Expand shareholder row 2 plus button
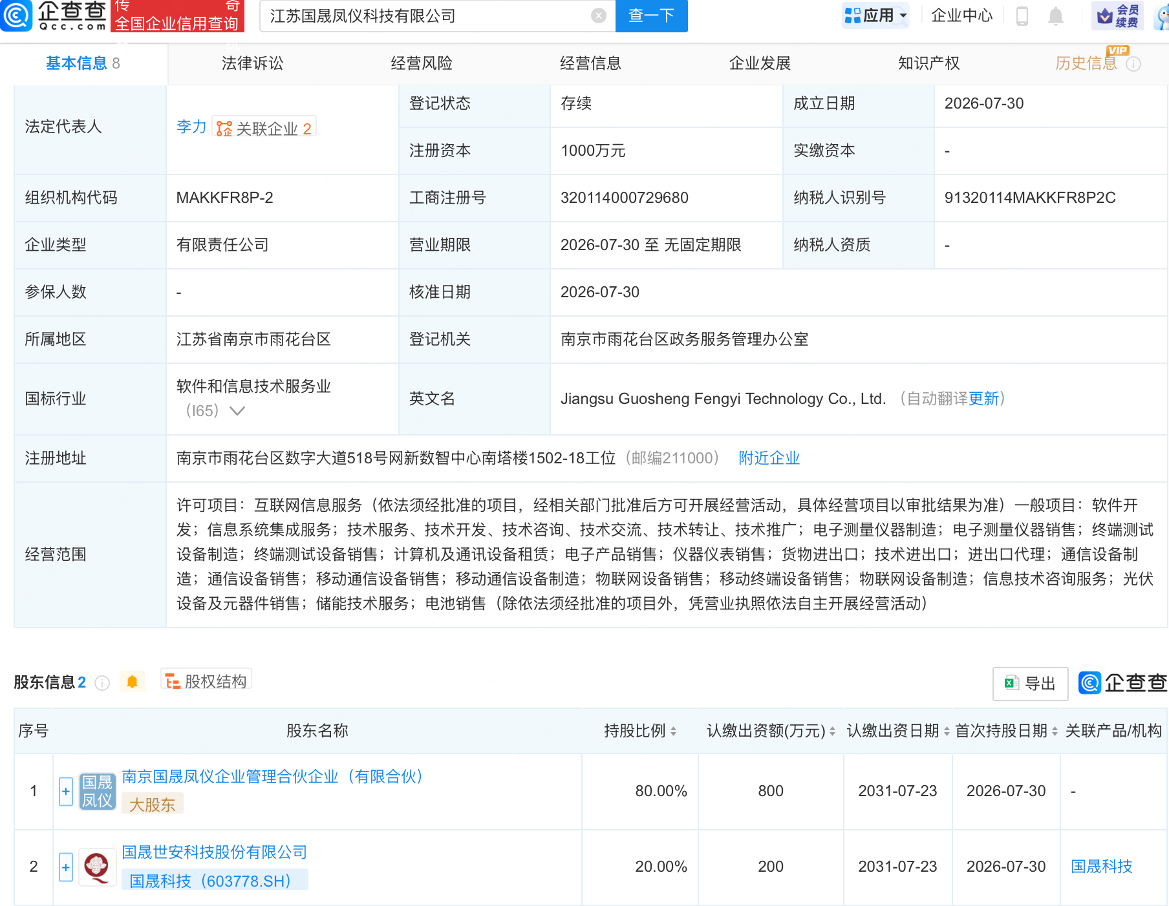This screenshot has width=1169, height=906. [x=66, y=867]
